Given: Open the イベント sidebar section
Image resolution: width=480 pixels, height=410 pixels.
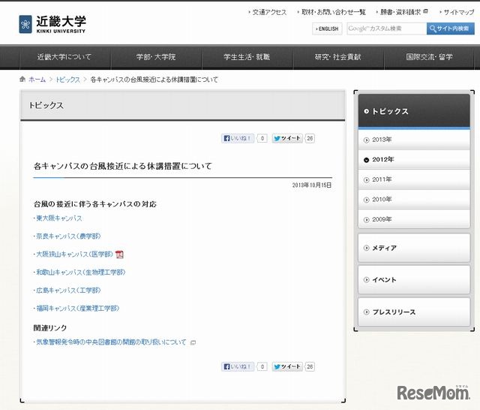Looking at the screenshot, I should pos(414,280).
